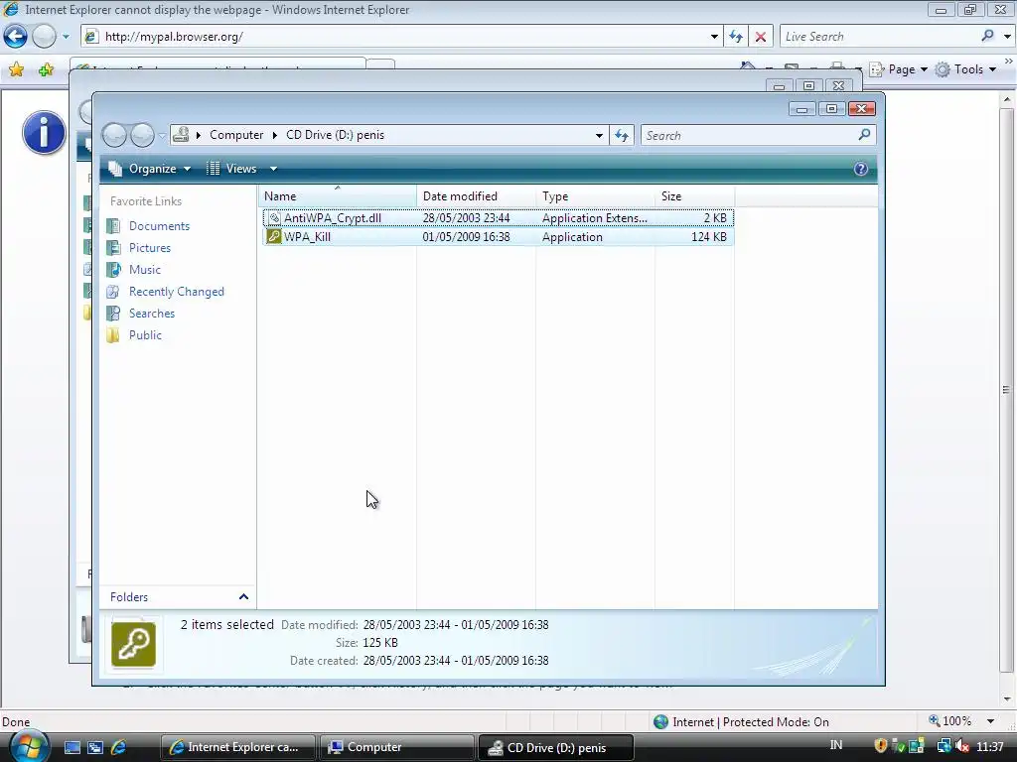Image resolution: width=1017 pixels, height=762 pixels.
Task: Sort by the Name column header
Action: pos(338,196)
